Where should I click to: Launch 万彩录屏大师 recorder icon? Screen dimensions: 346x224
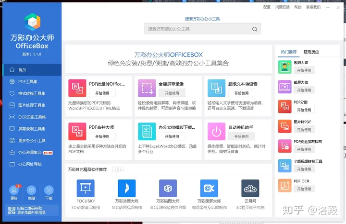[209, 188]
